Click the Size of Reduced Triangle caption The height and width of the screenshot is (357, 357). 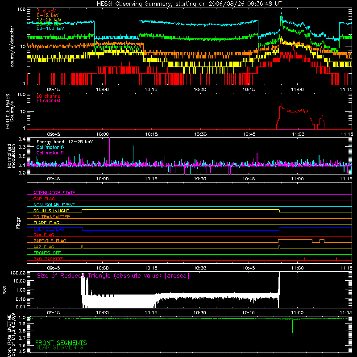point(113,276)
